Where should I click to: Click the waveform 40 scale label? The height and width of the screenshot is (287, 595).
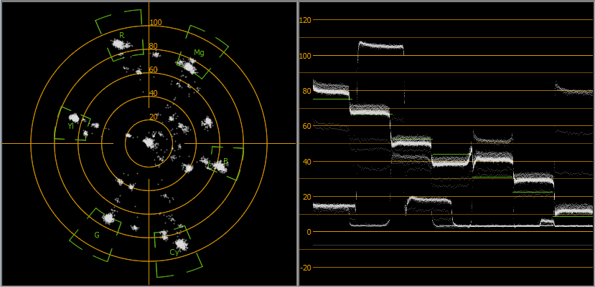pyautogui.click(x=306, y=162)
